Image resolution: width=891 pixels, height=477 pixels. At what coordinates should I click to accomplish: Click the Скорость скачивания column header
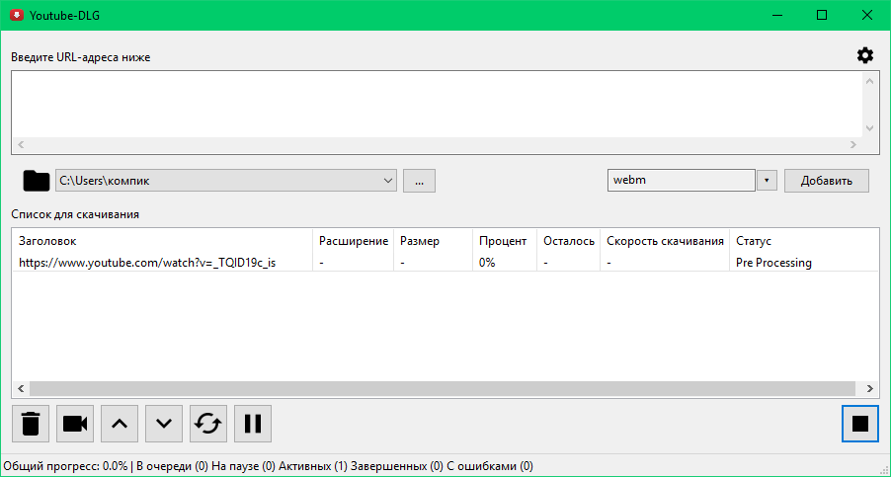click(665, 241)
